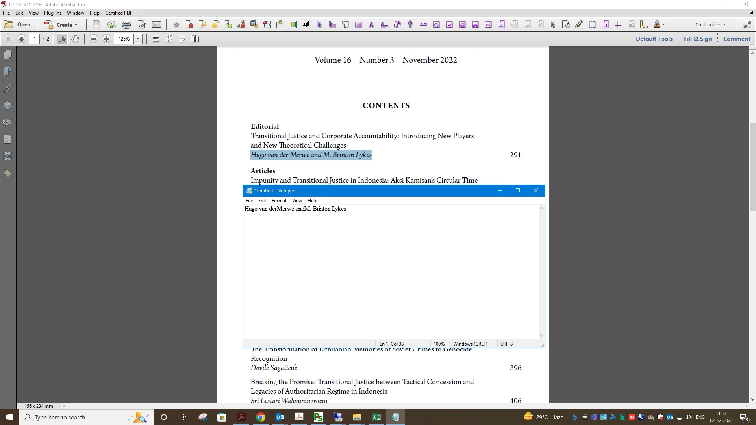Screen dimensions: 756x425
Task: Select the Hand tool
Action: pyautogui.click(x=75, y=39)
